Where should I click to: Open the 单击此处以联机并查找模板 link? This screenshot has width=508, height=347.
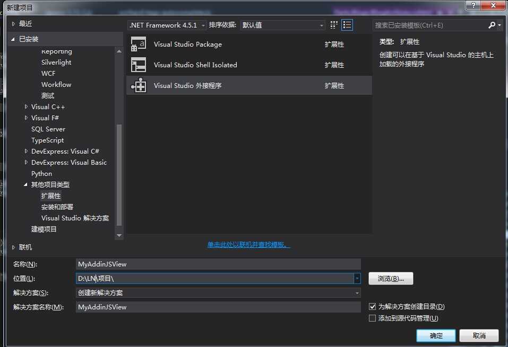tap(248, 245)
